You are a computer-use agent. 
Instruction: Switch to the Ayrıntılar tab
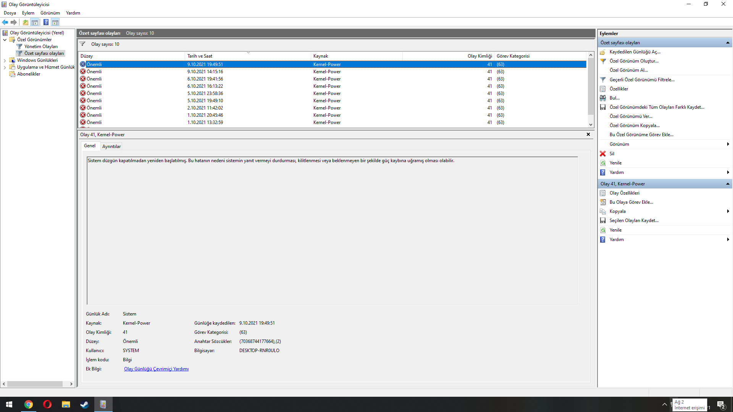111,146
